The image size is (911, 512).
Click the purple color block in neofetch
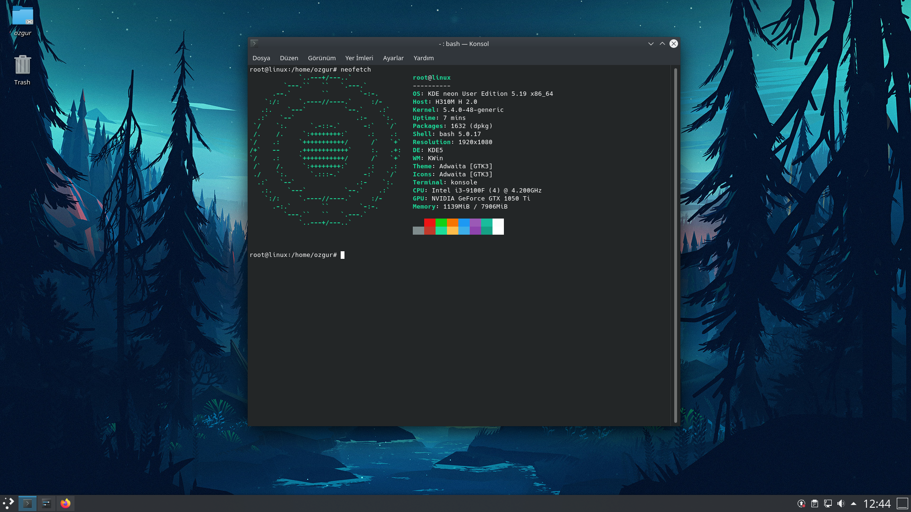475,223
